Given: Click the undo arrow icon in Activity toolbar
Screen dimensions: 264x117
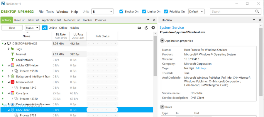Looking at the screenshot, I should point(139,28).
